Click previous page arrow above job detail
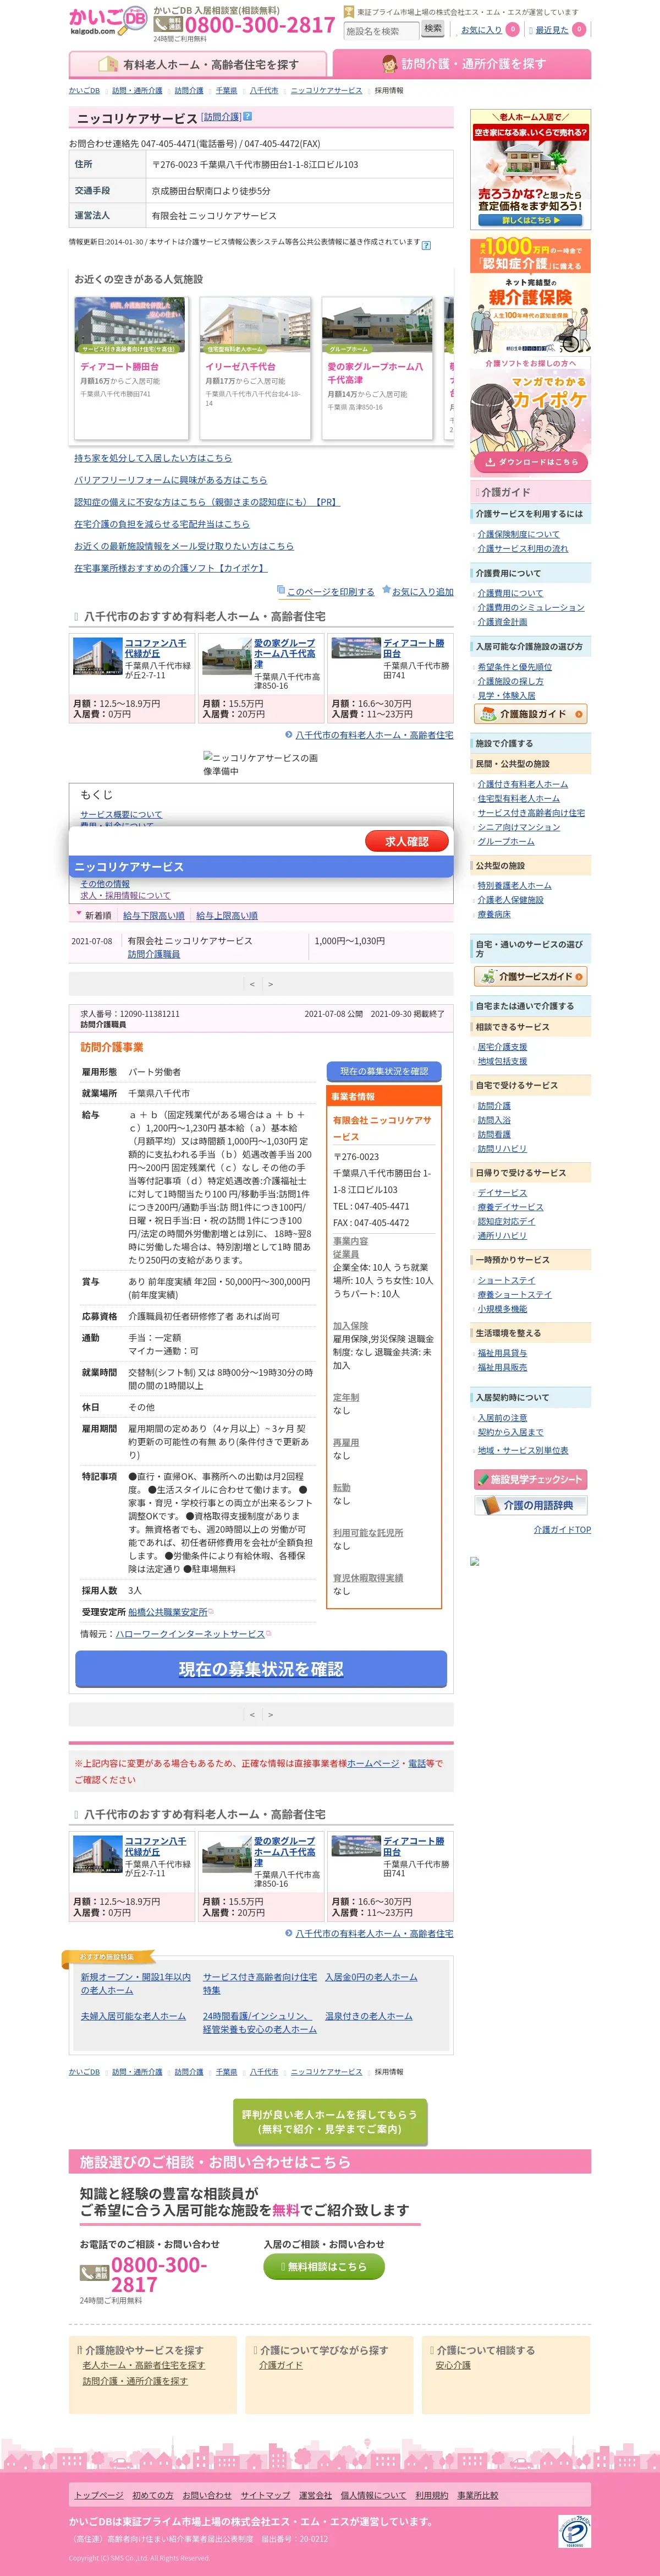The image size is (660, 2576). (251, 984)
